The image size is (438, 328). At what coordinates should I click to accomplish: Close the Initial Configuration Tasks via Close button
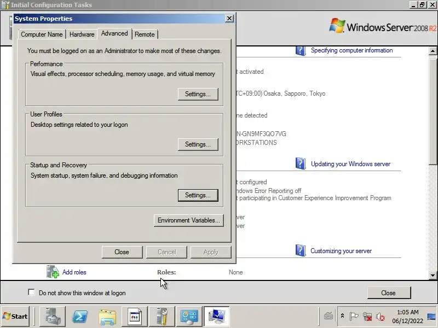click(389, 293)
